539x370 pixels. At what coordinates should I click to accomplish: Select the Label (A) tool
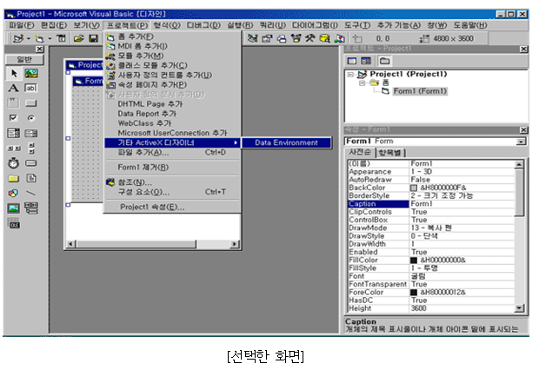tap(14, 89)
